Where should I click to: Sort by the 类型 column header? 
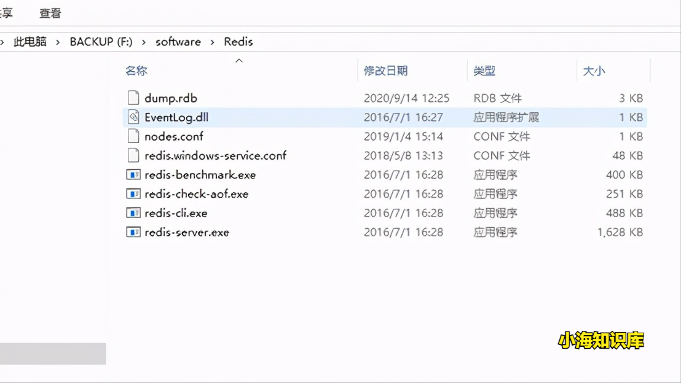[484, 71]
